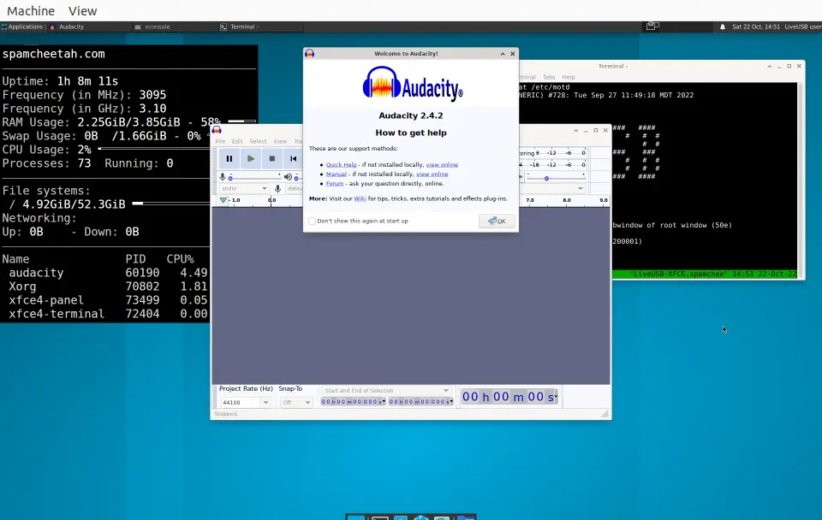This screenshot has width=822, height=520.
Task: Open Audacity View menu
Action: (280, 141)
